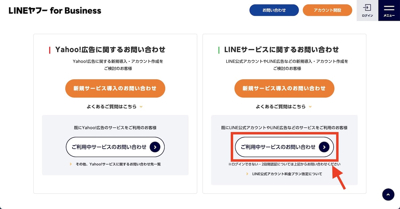This screenshot has width=400, height=209.
Task: Click the arrow circle in the Yahoo! ご利用中サービス button
Action: tap(155, 147)
